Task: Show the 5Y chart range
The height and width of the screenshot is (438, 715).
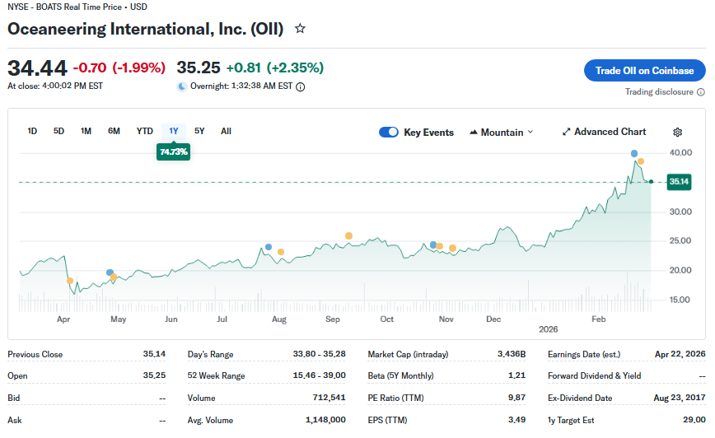Action: 199,131
